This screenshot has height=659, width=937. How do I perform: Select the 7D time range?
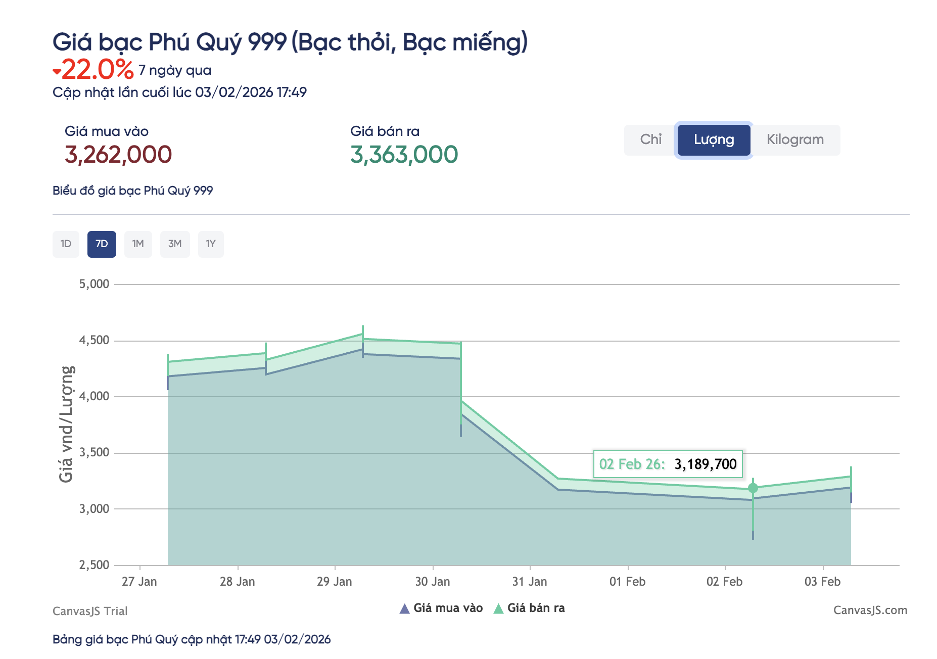[102, 244]
